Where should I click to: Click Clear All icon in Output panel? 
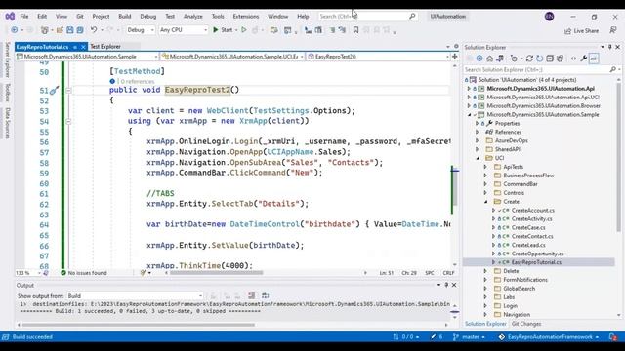point(252,295)
